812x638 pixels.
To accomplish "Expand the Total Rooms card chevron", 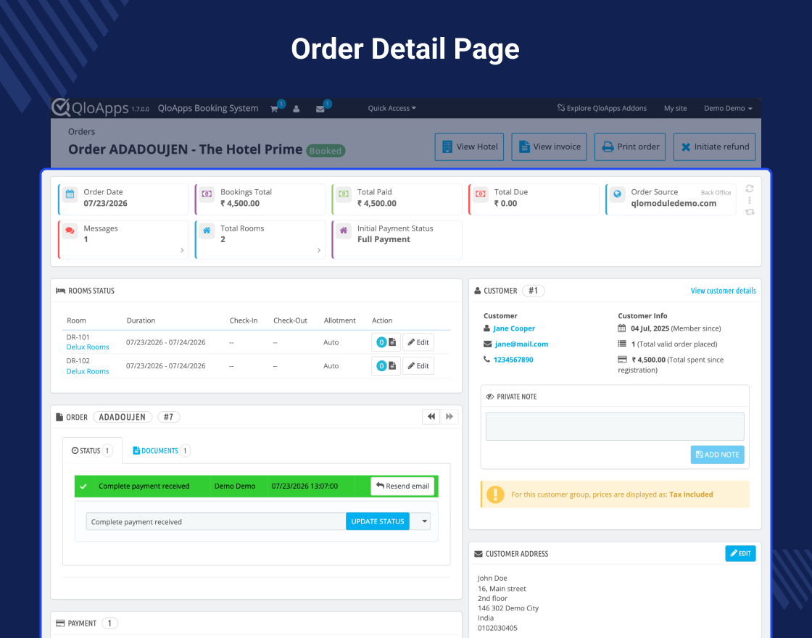I will point(318,250).
